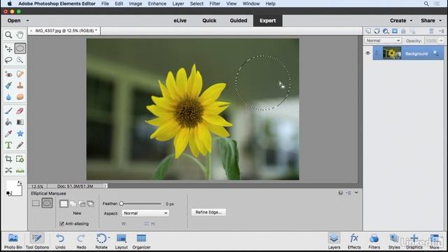
Task: Create a new layer in Layers panel
Action: [368, 31]
